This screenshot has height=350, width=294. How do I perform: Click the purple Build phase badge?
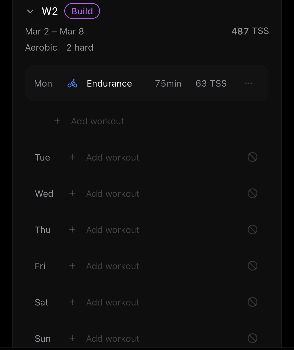(x=82, y=11)
